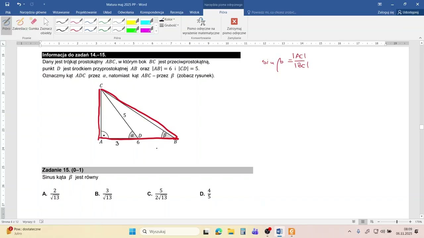Open Windows Start menu
This screenshot has width=424, height=238.
[132, 231]
